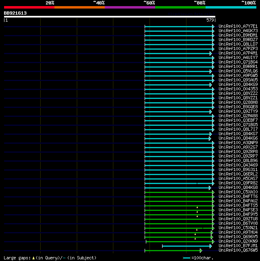Select alignment bar for UniRef100_Q84KG7
This screenshot has width=260, height=261.
(178, 134)
